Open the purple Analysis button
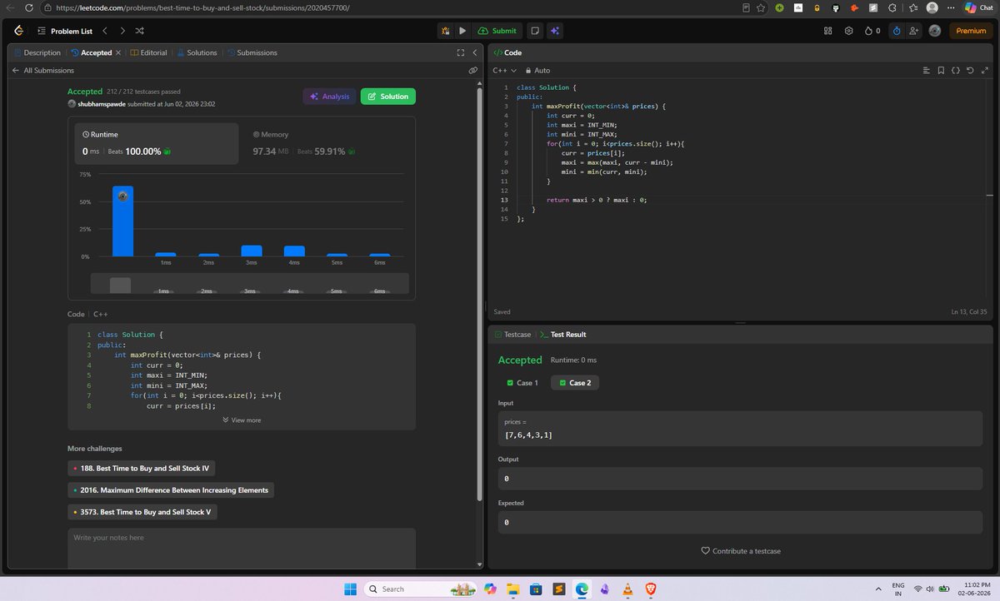Viewport: 1000px width, 601px height. [330, 97]
